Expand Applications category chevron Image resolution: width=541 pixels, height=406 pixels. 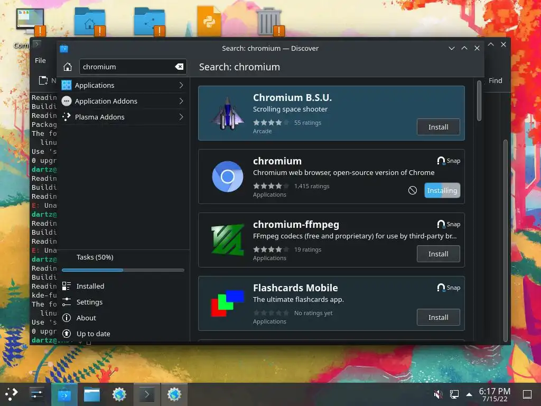[181, 85]
